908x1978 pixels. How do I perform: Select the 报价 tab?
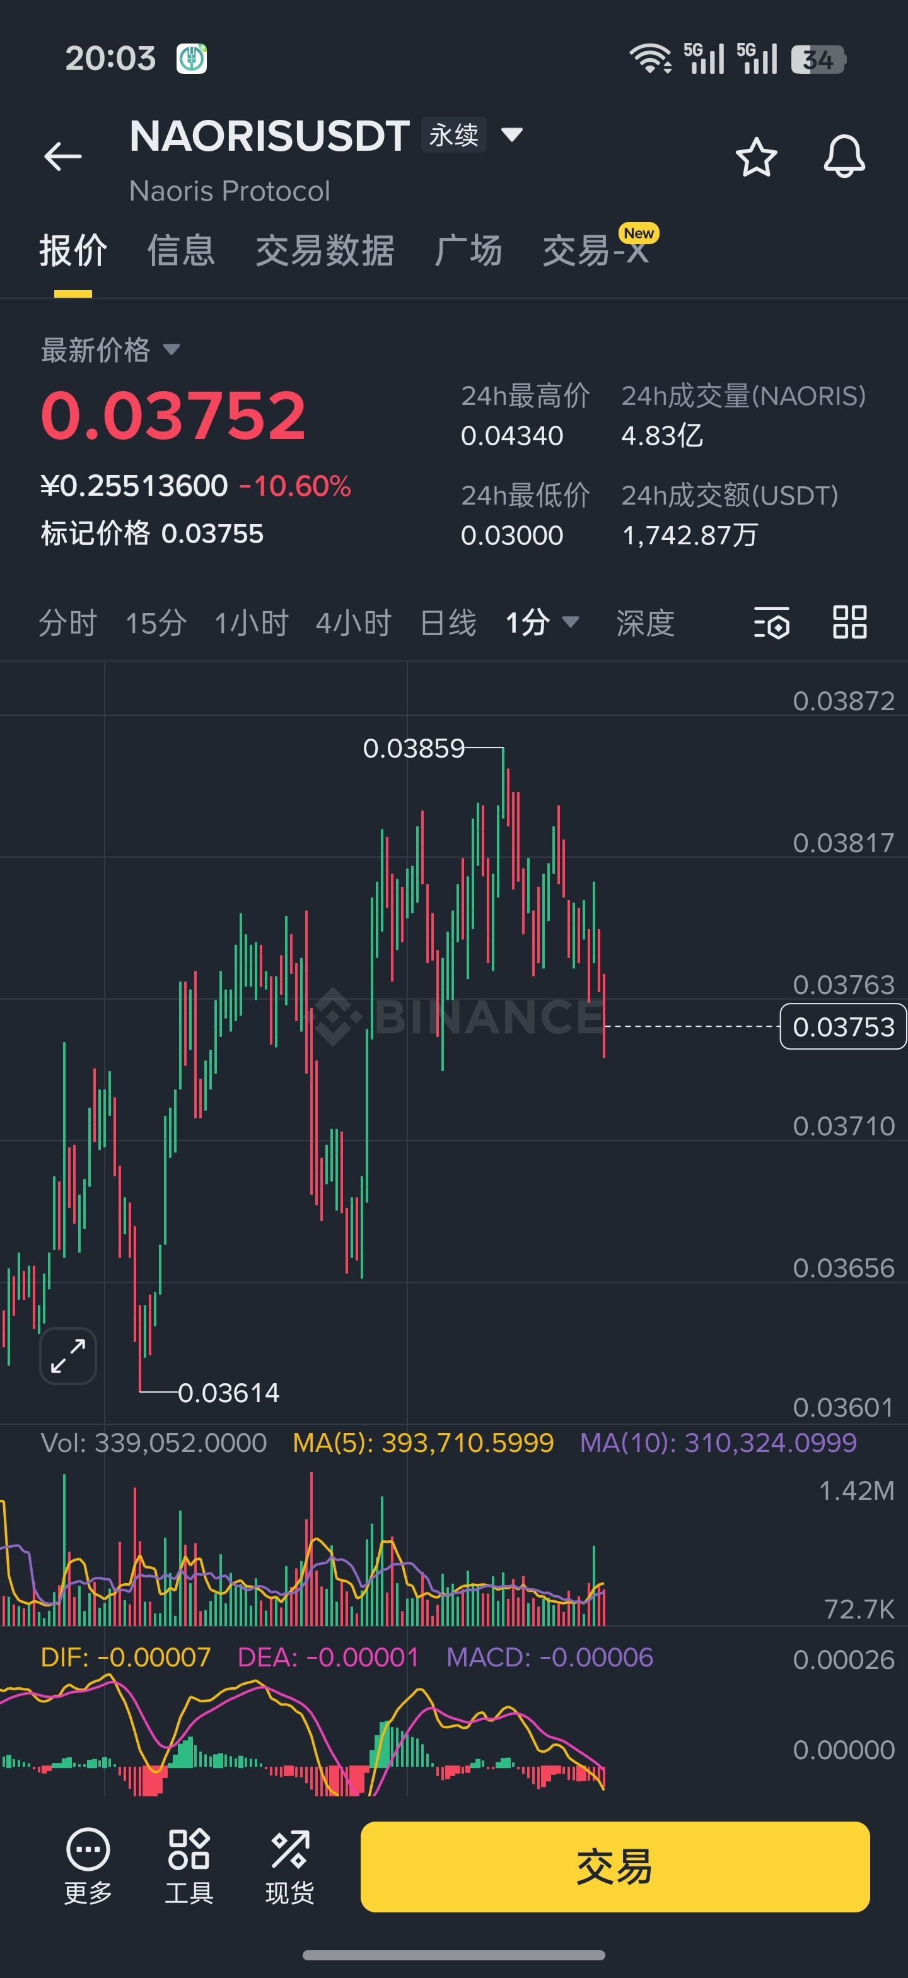click(73, 251)
